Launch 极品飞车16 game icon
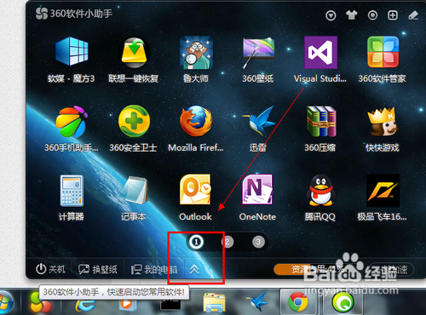The width and height of the screenshot is (426, 315). (383, 191)
